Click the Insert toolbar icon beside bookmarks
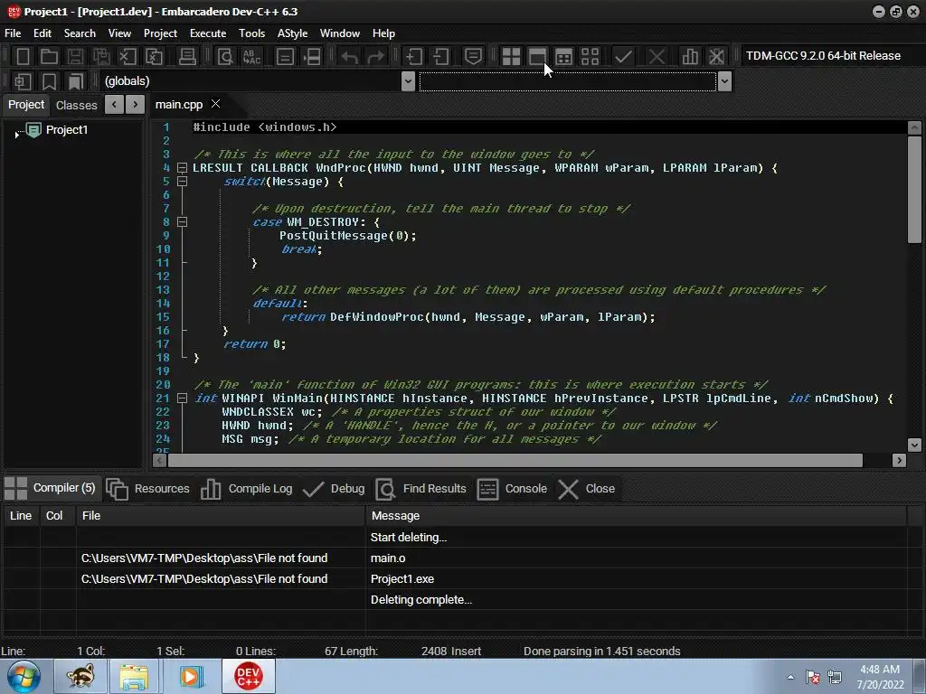This screenshot has width=926, height=694. click(23, 81)
